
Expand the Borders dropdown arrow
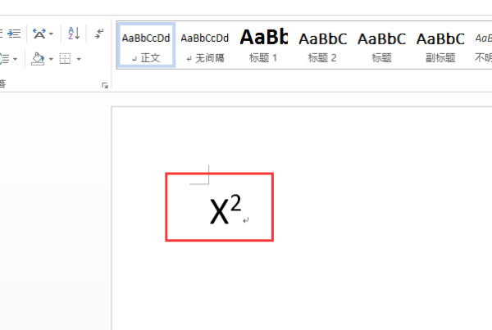point(79,59)
